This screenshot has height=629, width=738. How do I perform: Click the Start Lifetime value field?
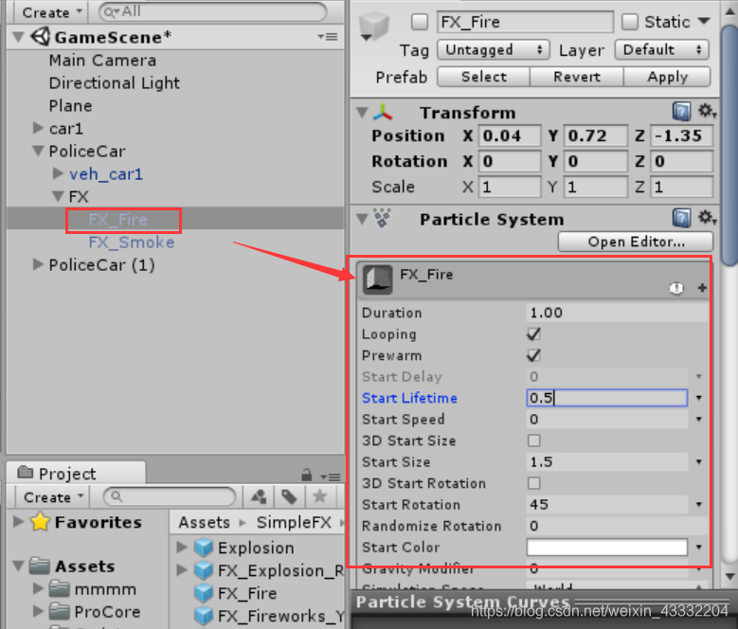point(606,398)
